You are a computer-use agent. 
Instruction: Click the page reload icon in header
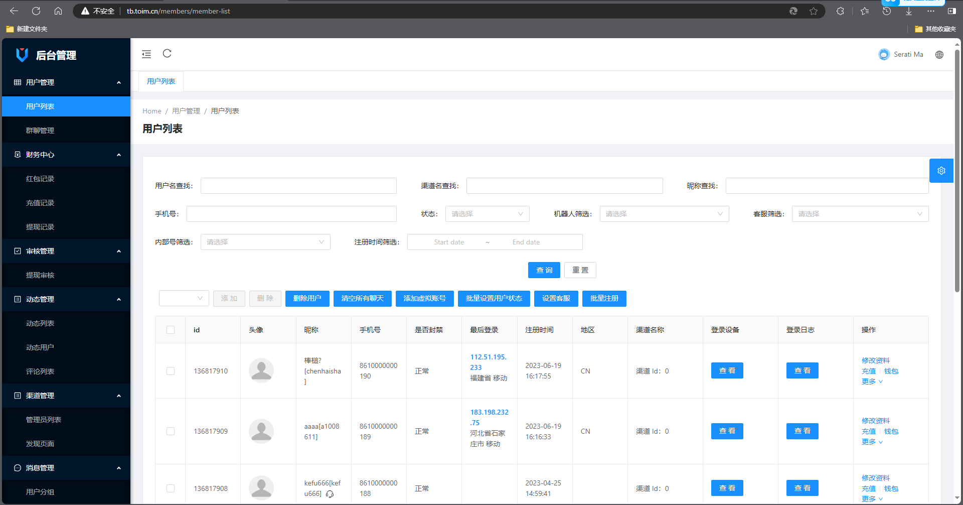point(167,53)
